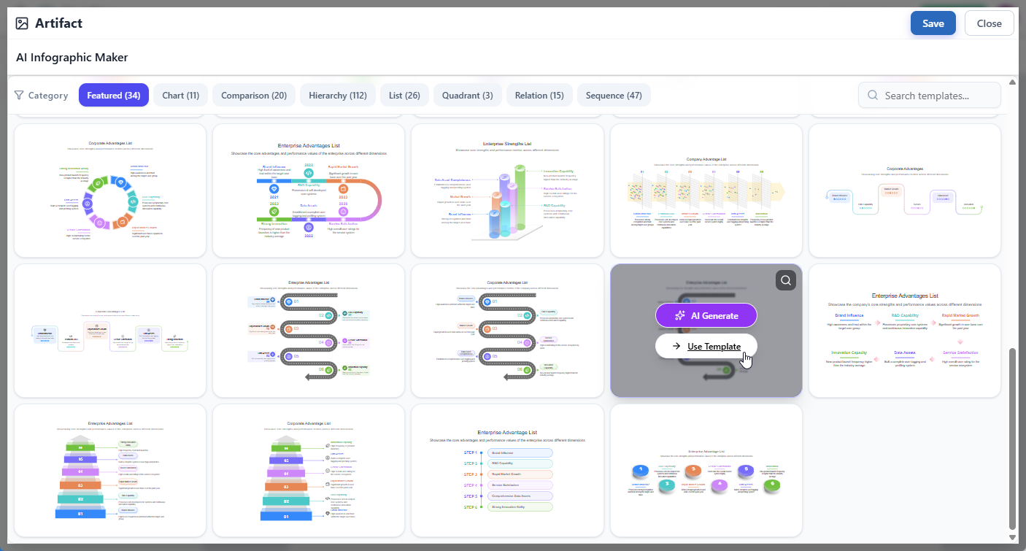Click the Category label text

click(48, 95)
